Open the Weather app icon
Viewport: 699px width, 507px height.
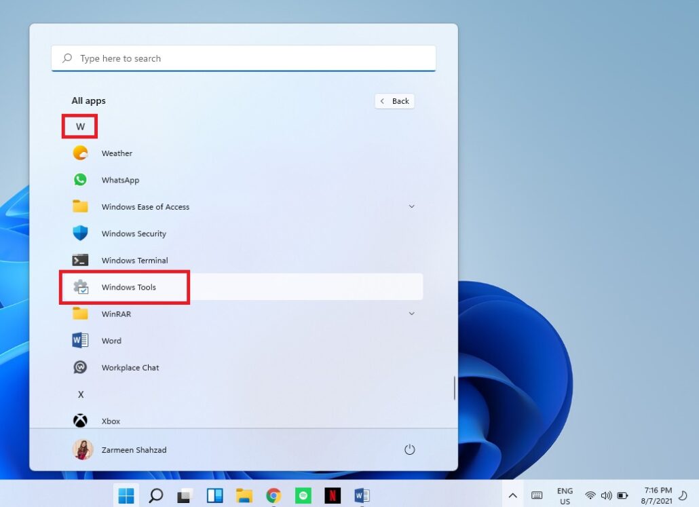tap(80, 153)
